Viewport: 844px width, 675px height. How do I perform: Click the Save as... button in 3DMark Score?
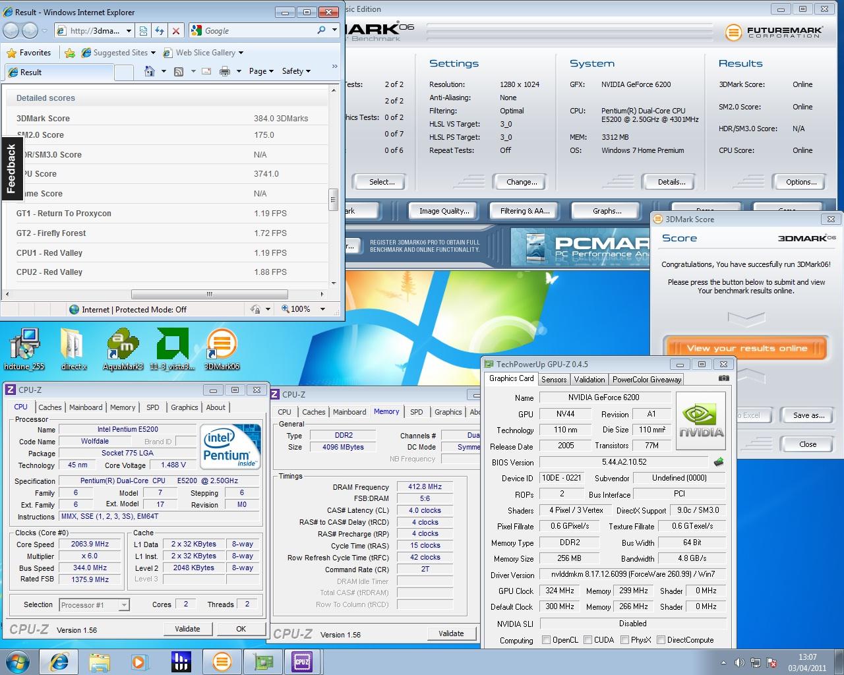(x=808, y=415)
